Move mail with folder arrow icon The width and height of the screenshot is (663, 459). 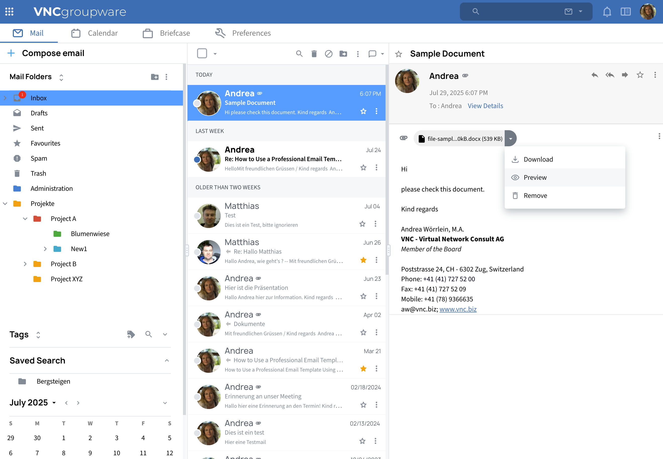343,54
